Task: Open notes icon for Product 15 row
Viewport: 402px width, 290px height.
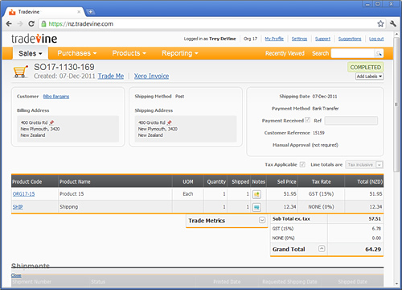Action: pos(256,194)
